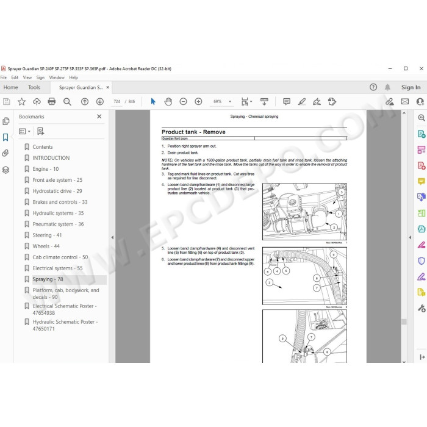Click the fit page options icon
Viewport: 427px width, 427px height.
click(245, 102)
